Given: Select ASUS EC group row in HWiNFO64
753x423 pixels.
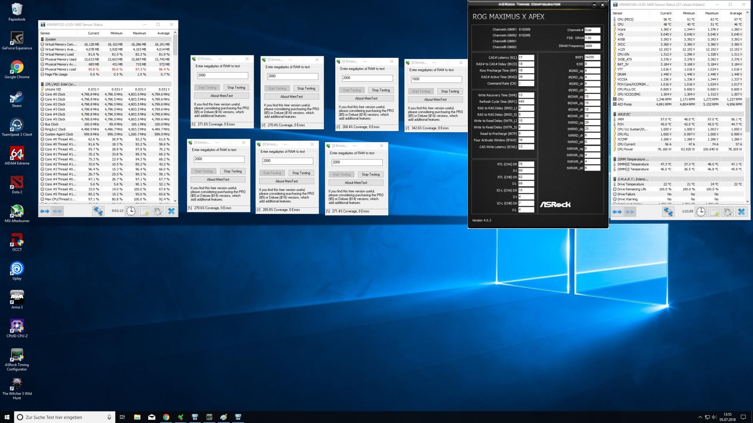Looking at the screenshot, I should (678, 114).
